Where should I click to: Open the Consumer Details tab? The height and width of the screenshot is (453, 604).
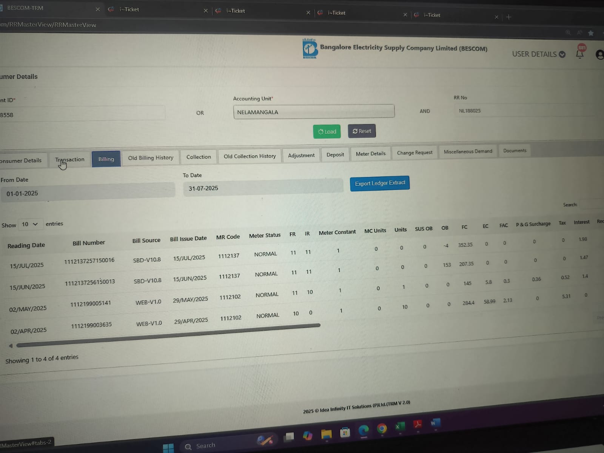[x=23, y=160]
